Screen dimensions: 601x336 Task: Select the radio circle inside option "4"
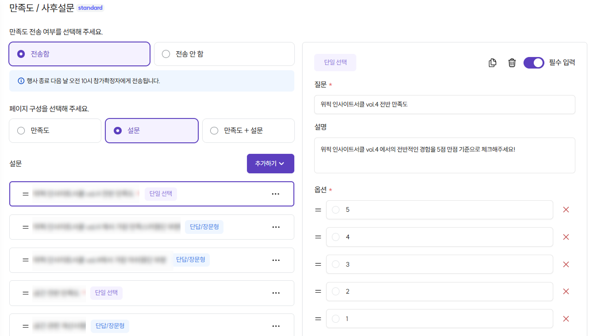click(335, 237)
